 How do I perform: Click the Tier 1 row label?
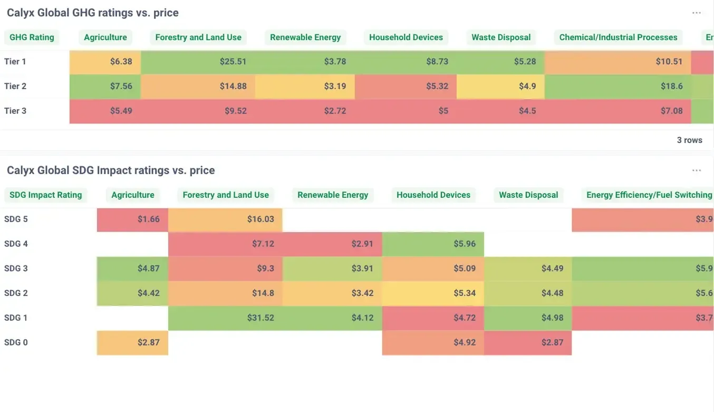point(15,62)
